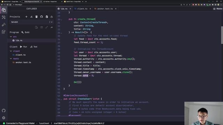Viewport: 223px width, 125px height.
Task: Collapse all folders icon
Action: (47, 27)
